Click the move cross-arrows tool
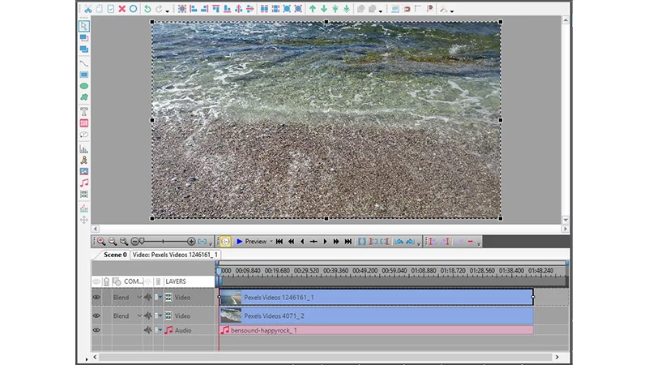The image size is (648, 365). pyautogui.click(x=84, y=220)
